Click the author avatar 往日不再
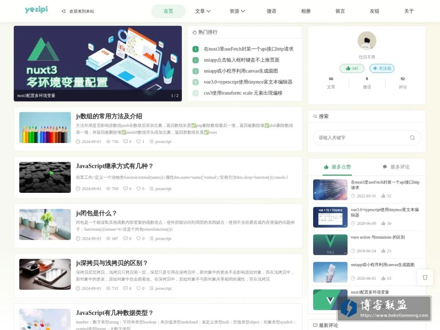 click(367, 41)
